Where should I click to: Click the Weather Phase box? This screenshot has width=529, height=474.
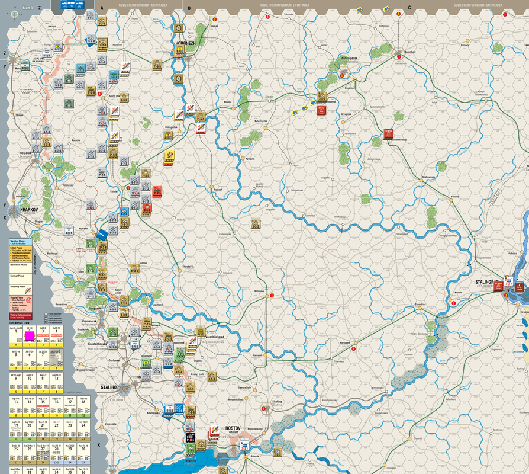(x=21, y=242)
